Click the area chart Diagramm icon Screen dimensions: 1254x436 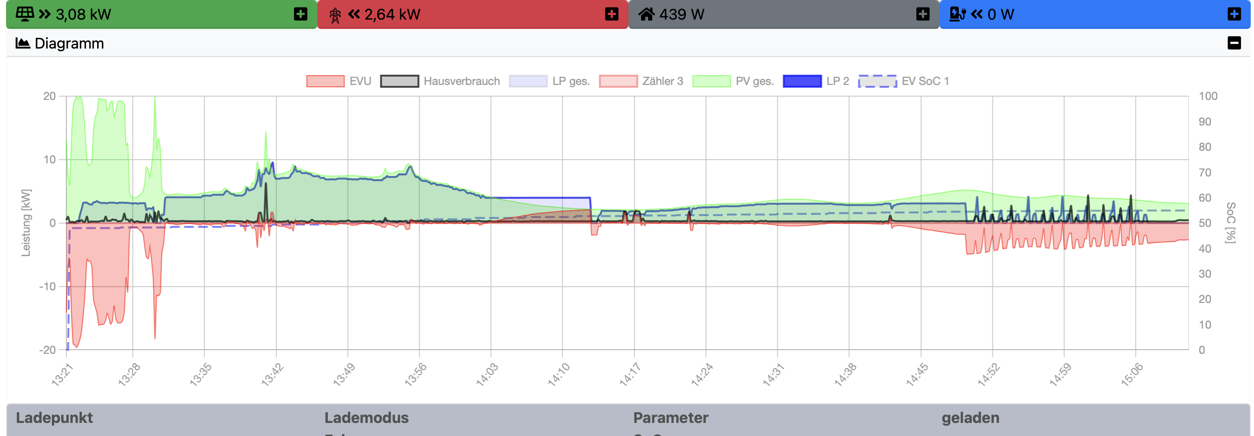[22, 43]
